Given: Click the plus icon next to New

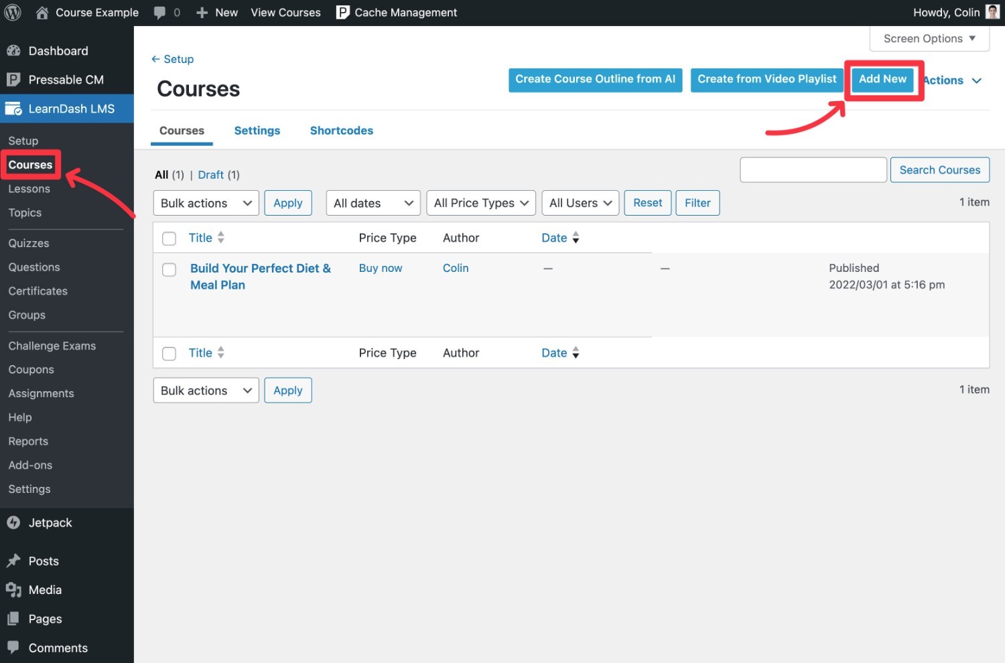Looking at the screenshot, I should tap(202, 13).
